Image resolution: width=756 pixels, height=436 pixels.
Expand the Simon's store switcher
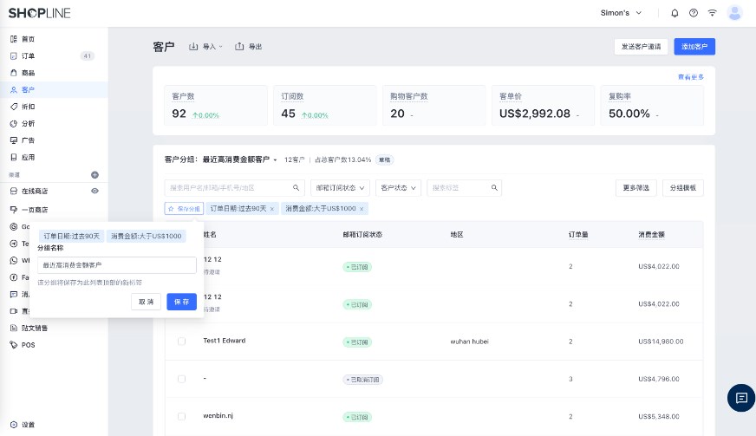(x=622, y=13)
